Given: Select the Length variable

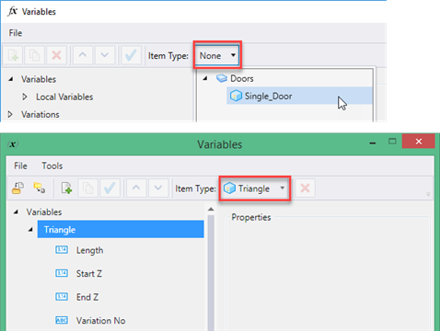Looking at the screenshot, I should coord(89,250).
